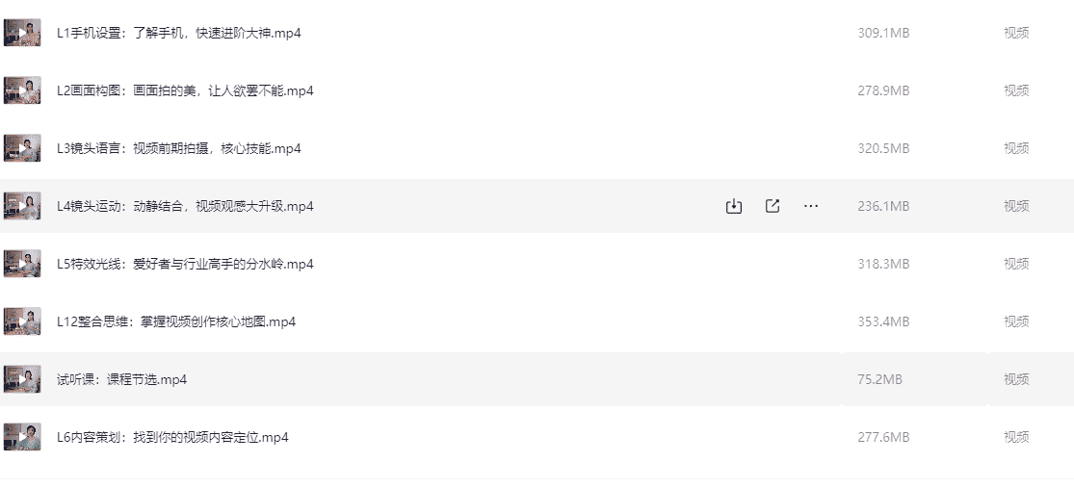Click the 75.2MB size cell
The image size is (1074, 488).
pyautogui.click(x=879, y=379)
